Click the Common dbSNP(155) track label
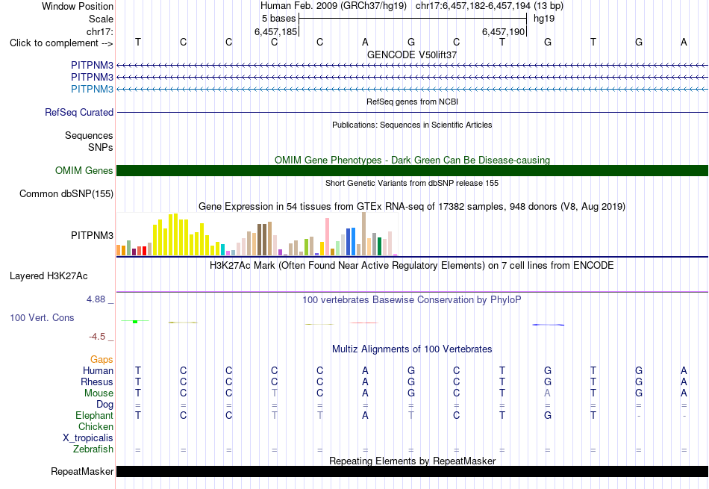This screenshot has width=709, height=489. pos(66,193)
